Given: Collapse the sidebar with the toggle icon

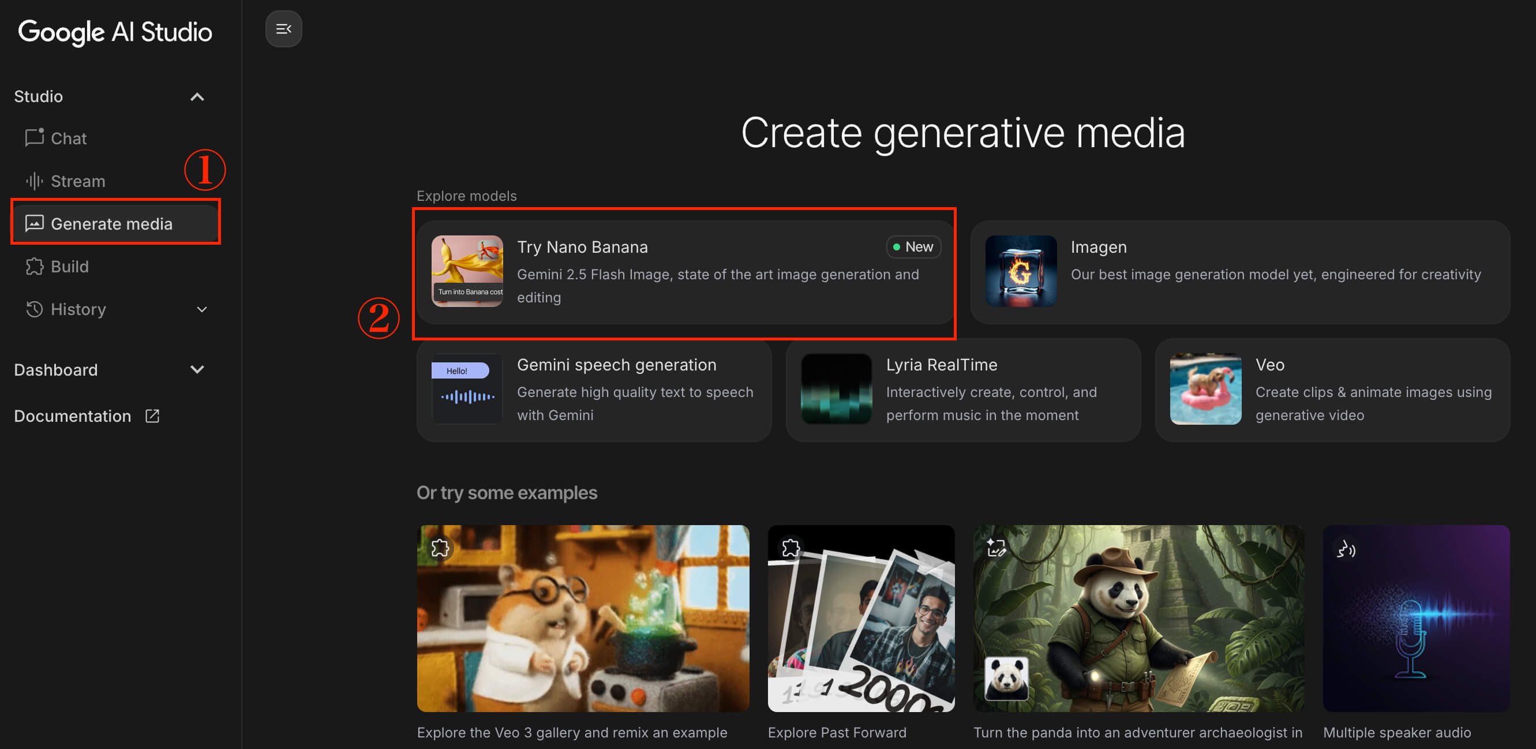Looking at the screenshot, I should click(283, 29).
